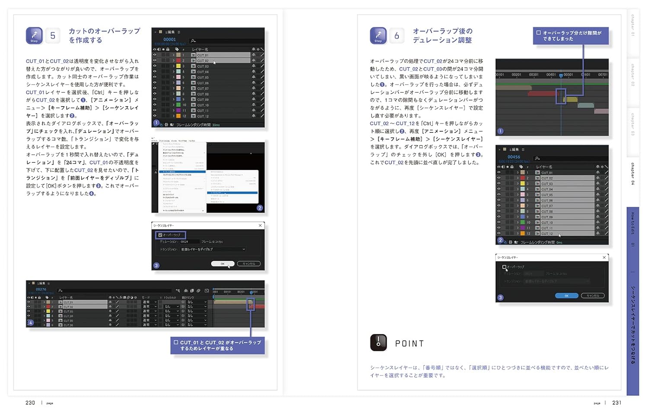The width and height of the screenshot is (648, 413).
Task: Click timecode 00001 in the top-left panel
Action: [x=169, y=39]
